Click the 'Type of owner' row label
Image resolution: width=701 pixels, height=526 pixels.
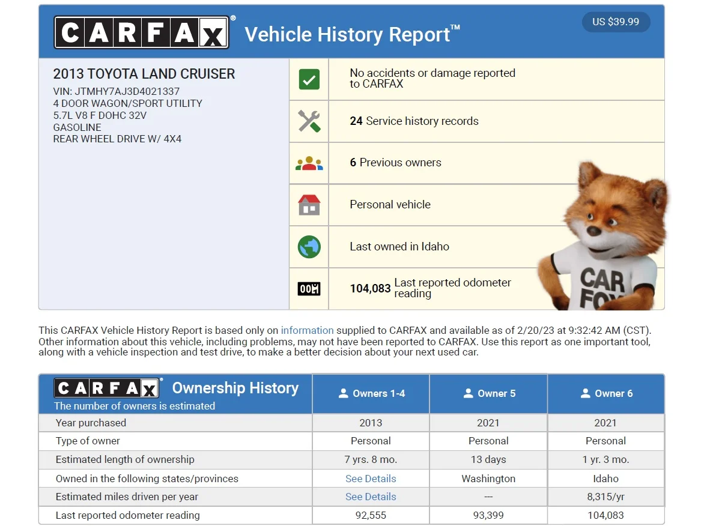pyautogui.click(x=88, y=441)
